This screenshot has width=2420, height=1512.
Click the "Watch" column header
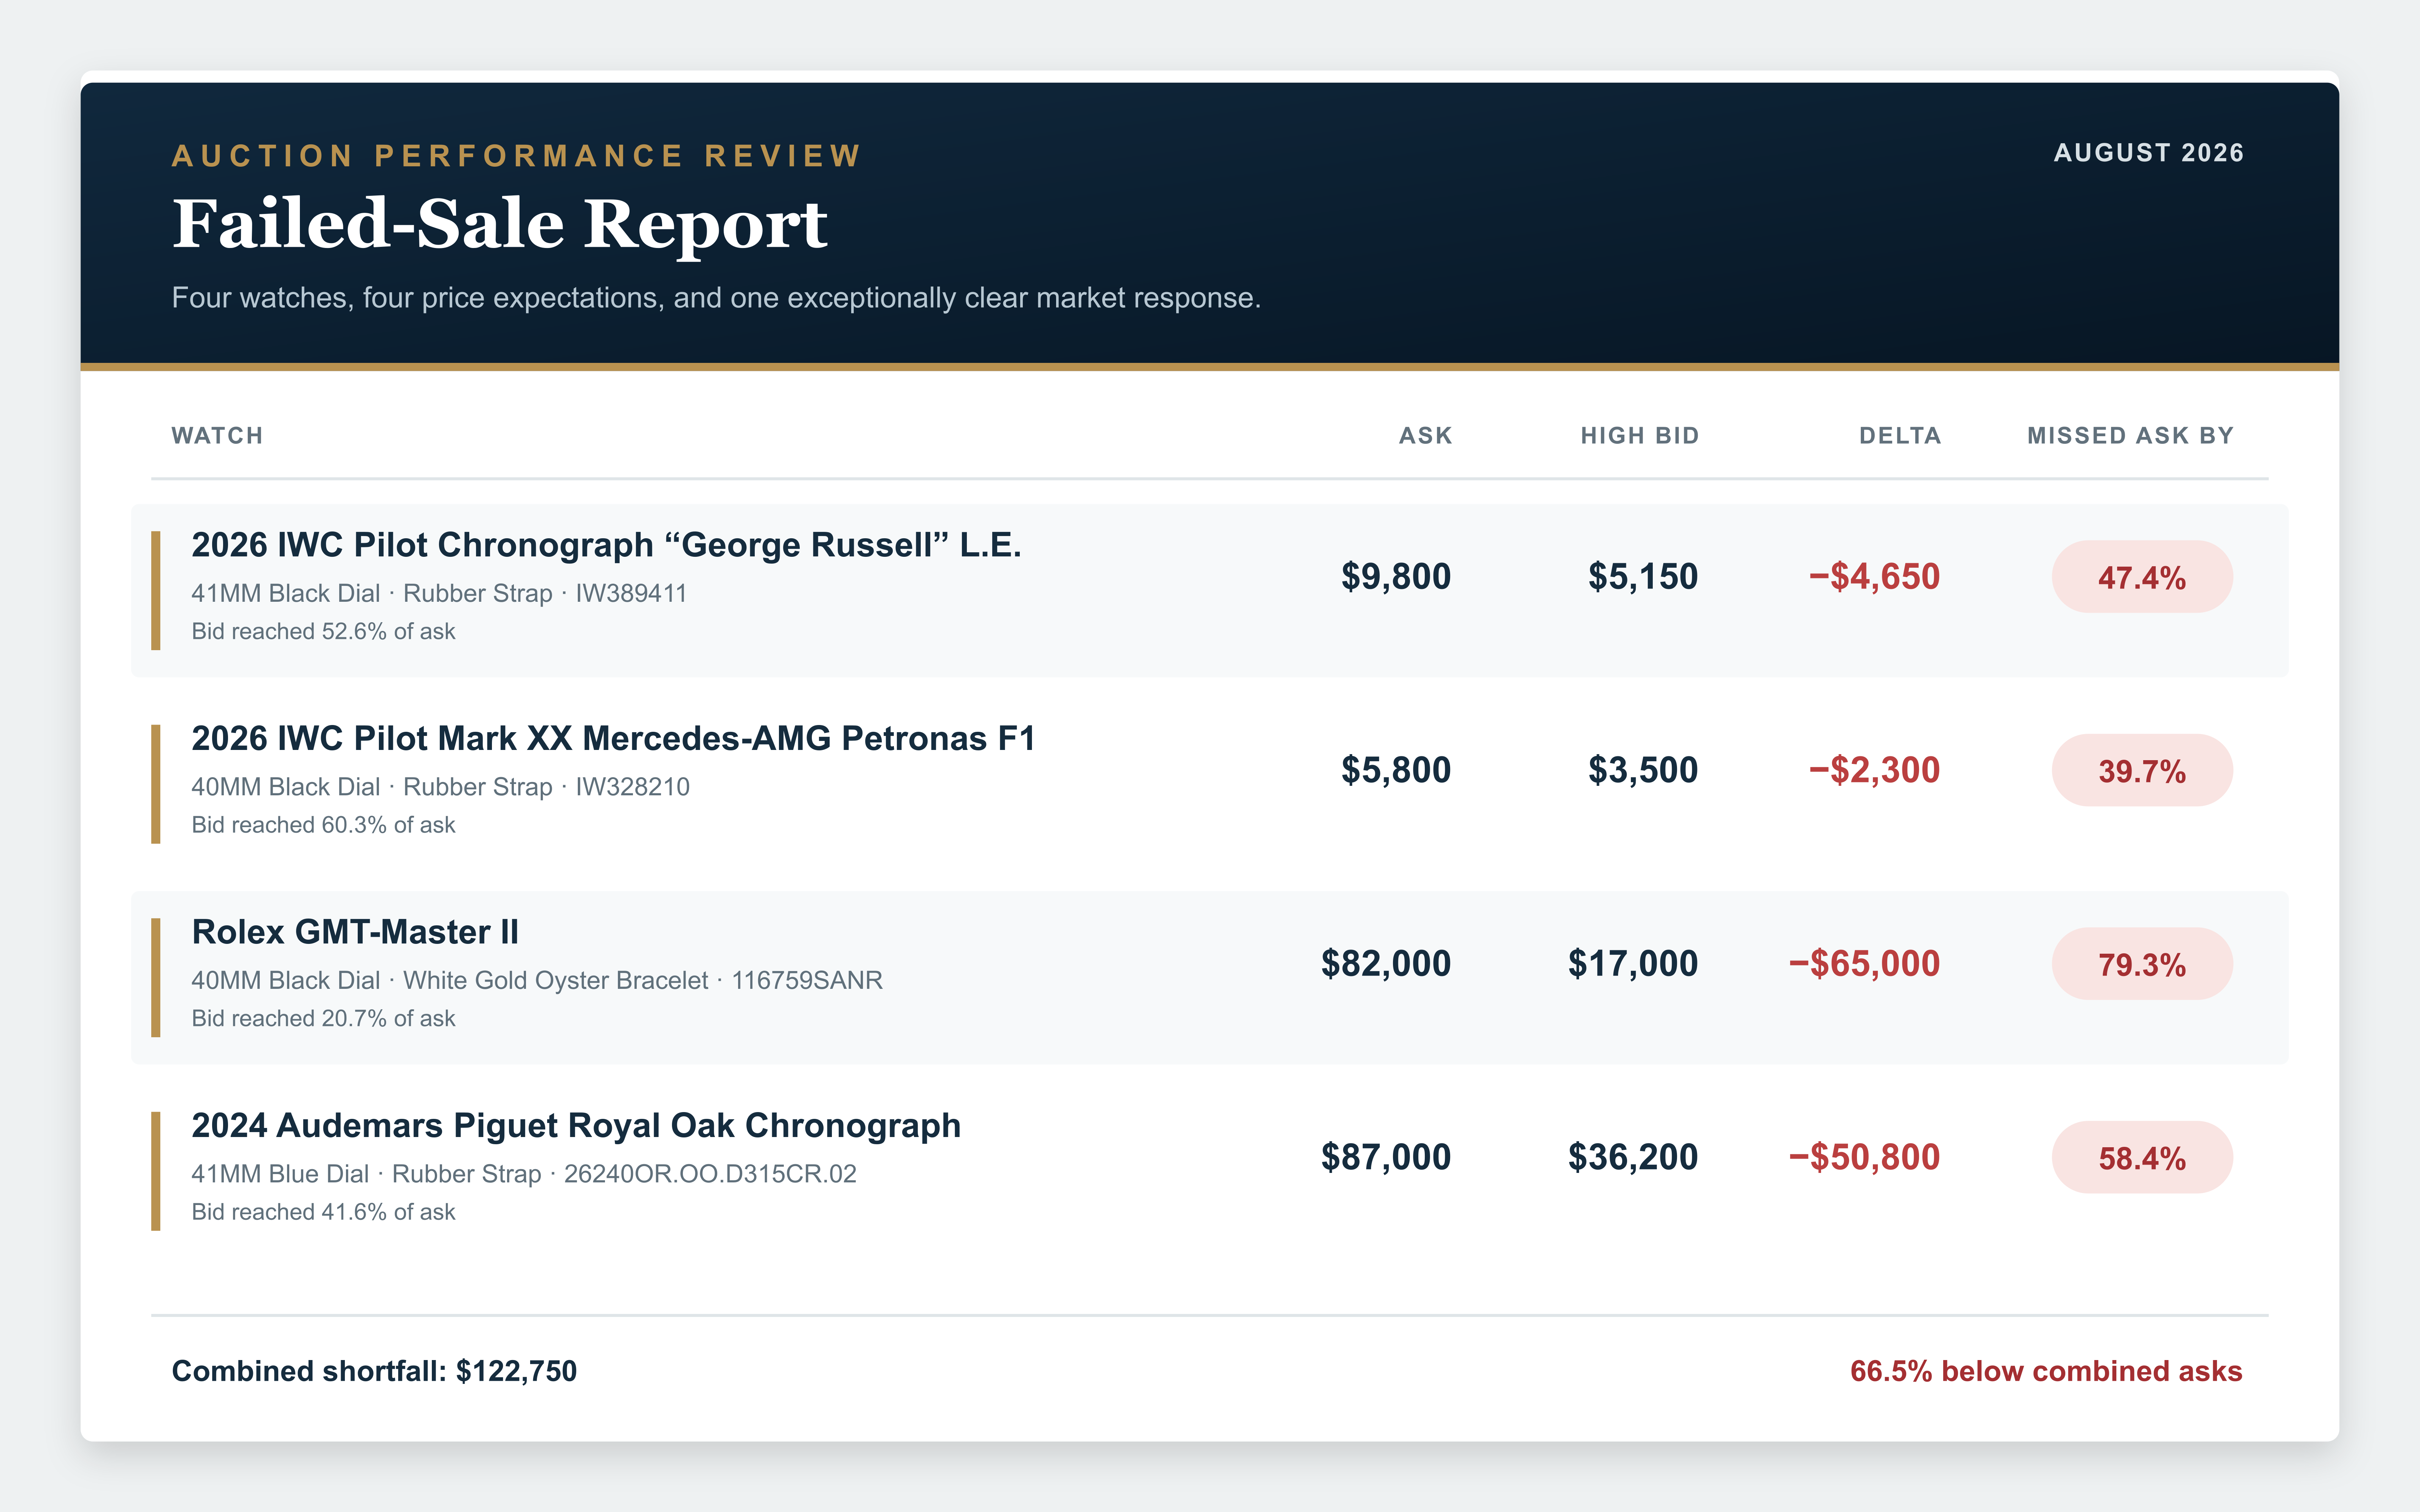(217, 436)
